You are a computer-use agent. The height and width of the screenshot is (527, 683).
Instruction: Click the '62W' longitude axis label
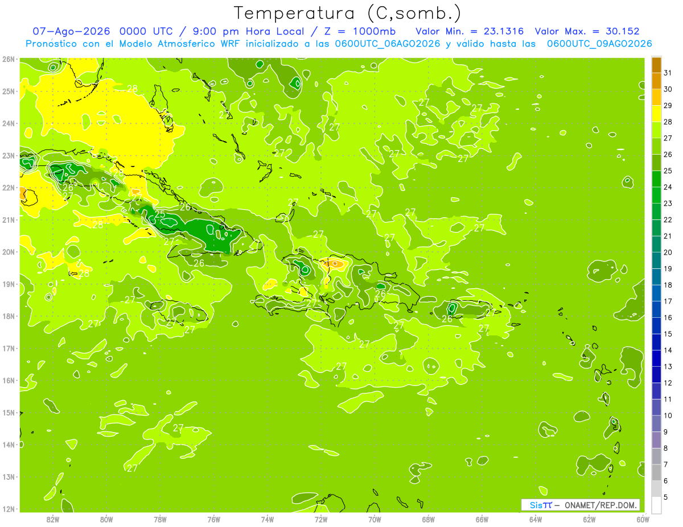point(589,519)
